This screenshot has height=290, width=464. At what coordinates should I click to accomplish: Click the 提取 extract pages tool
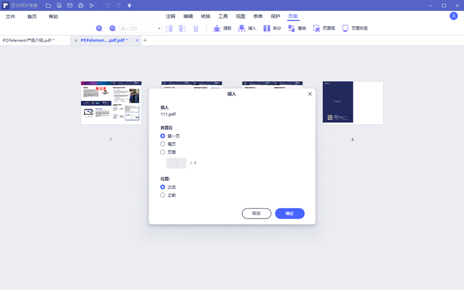pyautogui.click(x=222, y=28)
